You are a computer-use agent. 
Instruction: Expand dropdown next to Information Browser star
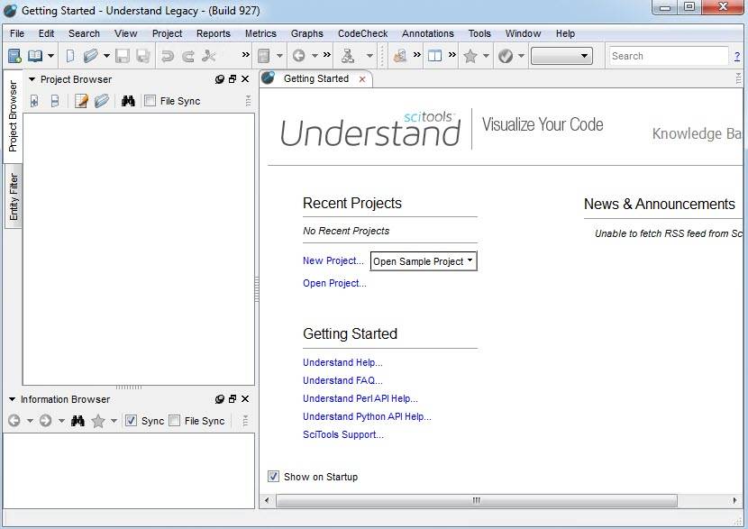pyautogui.click(x=114, y=421)
